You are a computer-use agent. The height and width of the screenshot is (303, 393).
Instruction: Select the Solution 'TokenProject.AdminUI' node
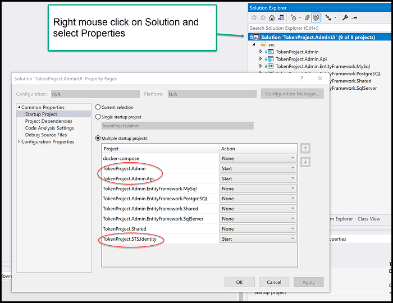click(319, 37)
